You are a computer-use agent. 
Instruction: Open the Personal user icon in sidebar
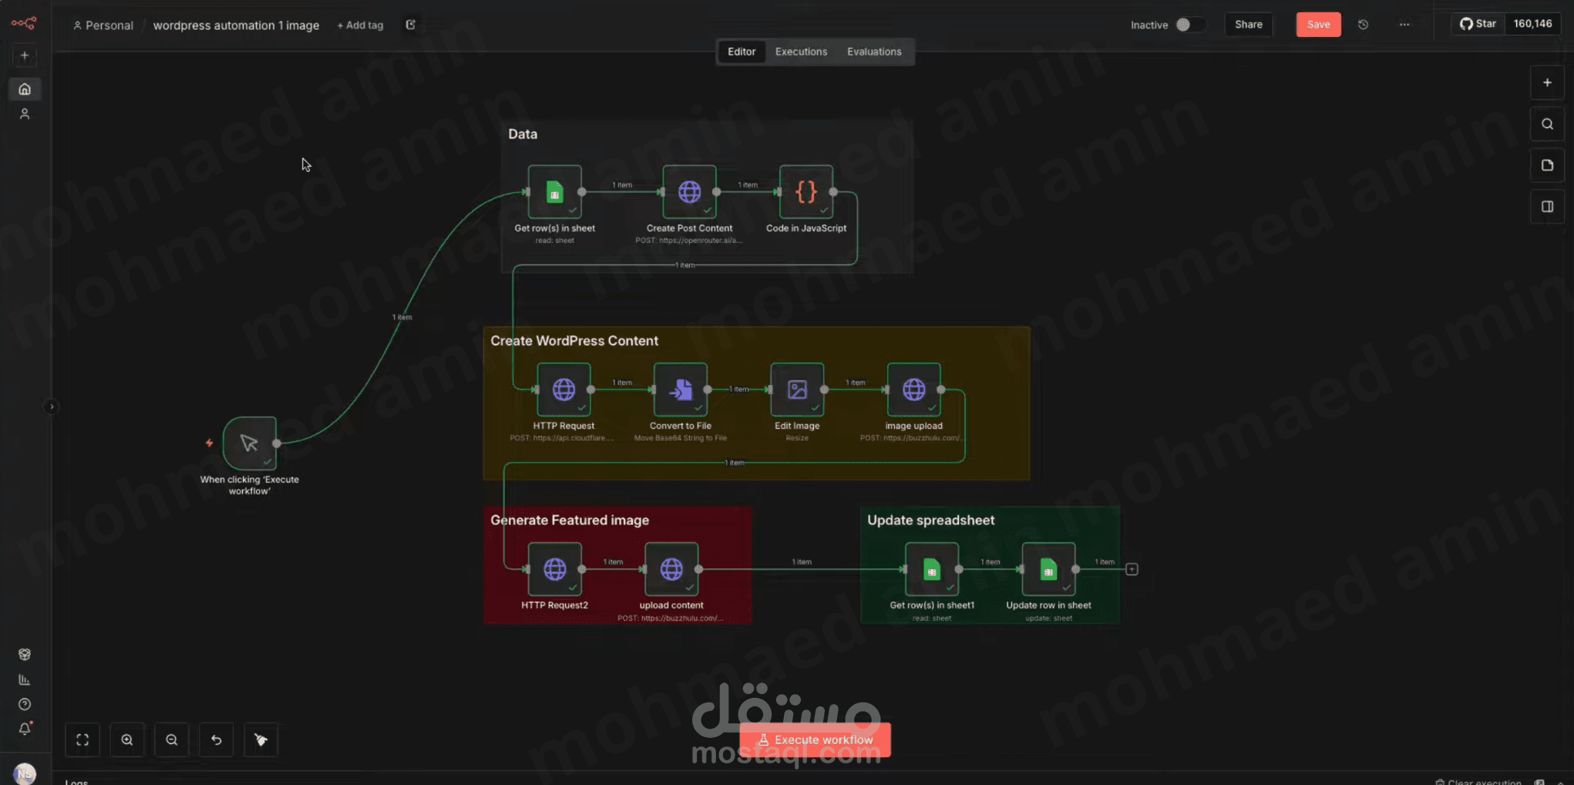tap(25, 114)
